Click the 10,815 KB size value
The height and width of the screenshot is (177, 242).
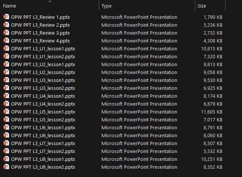(212, 48)
